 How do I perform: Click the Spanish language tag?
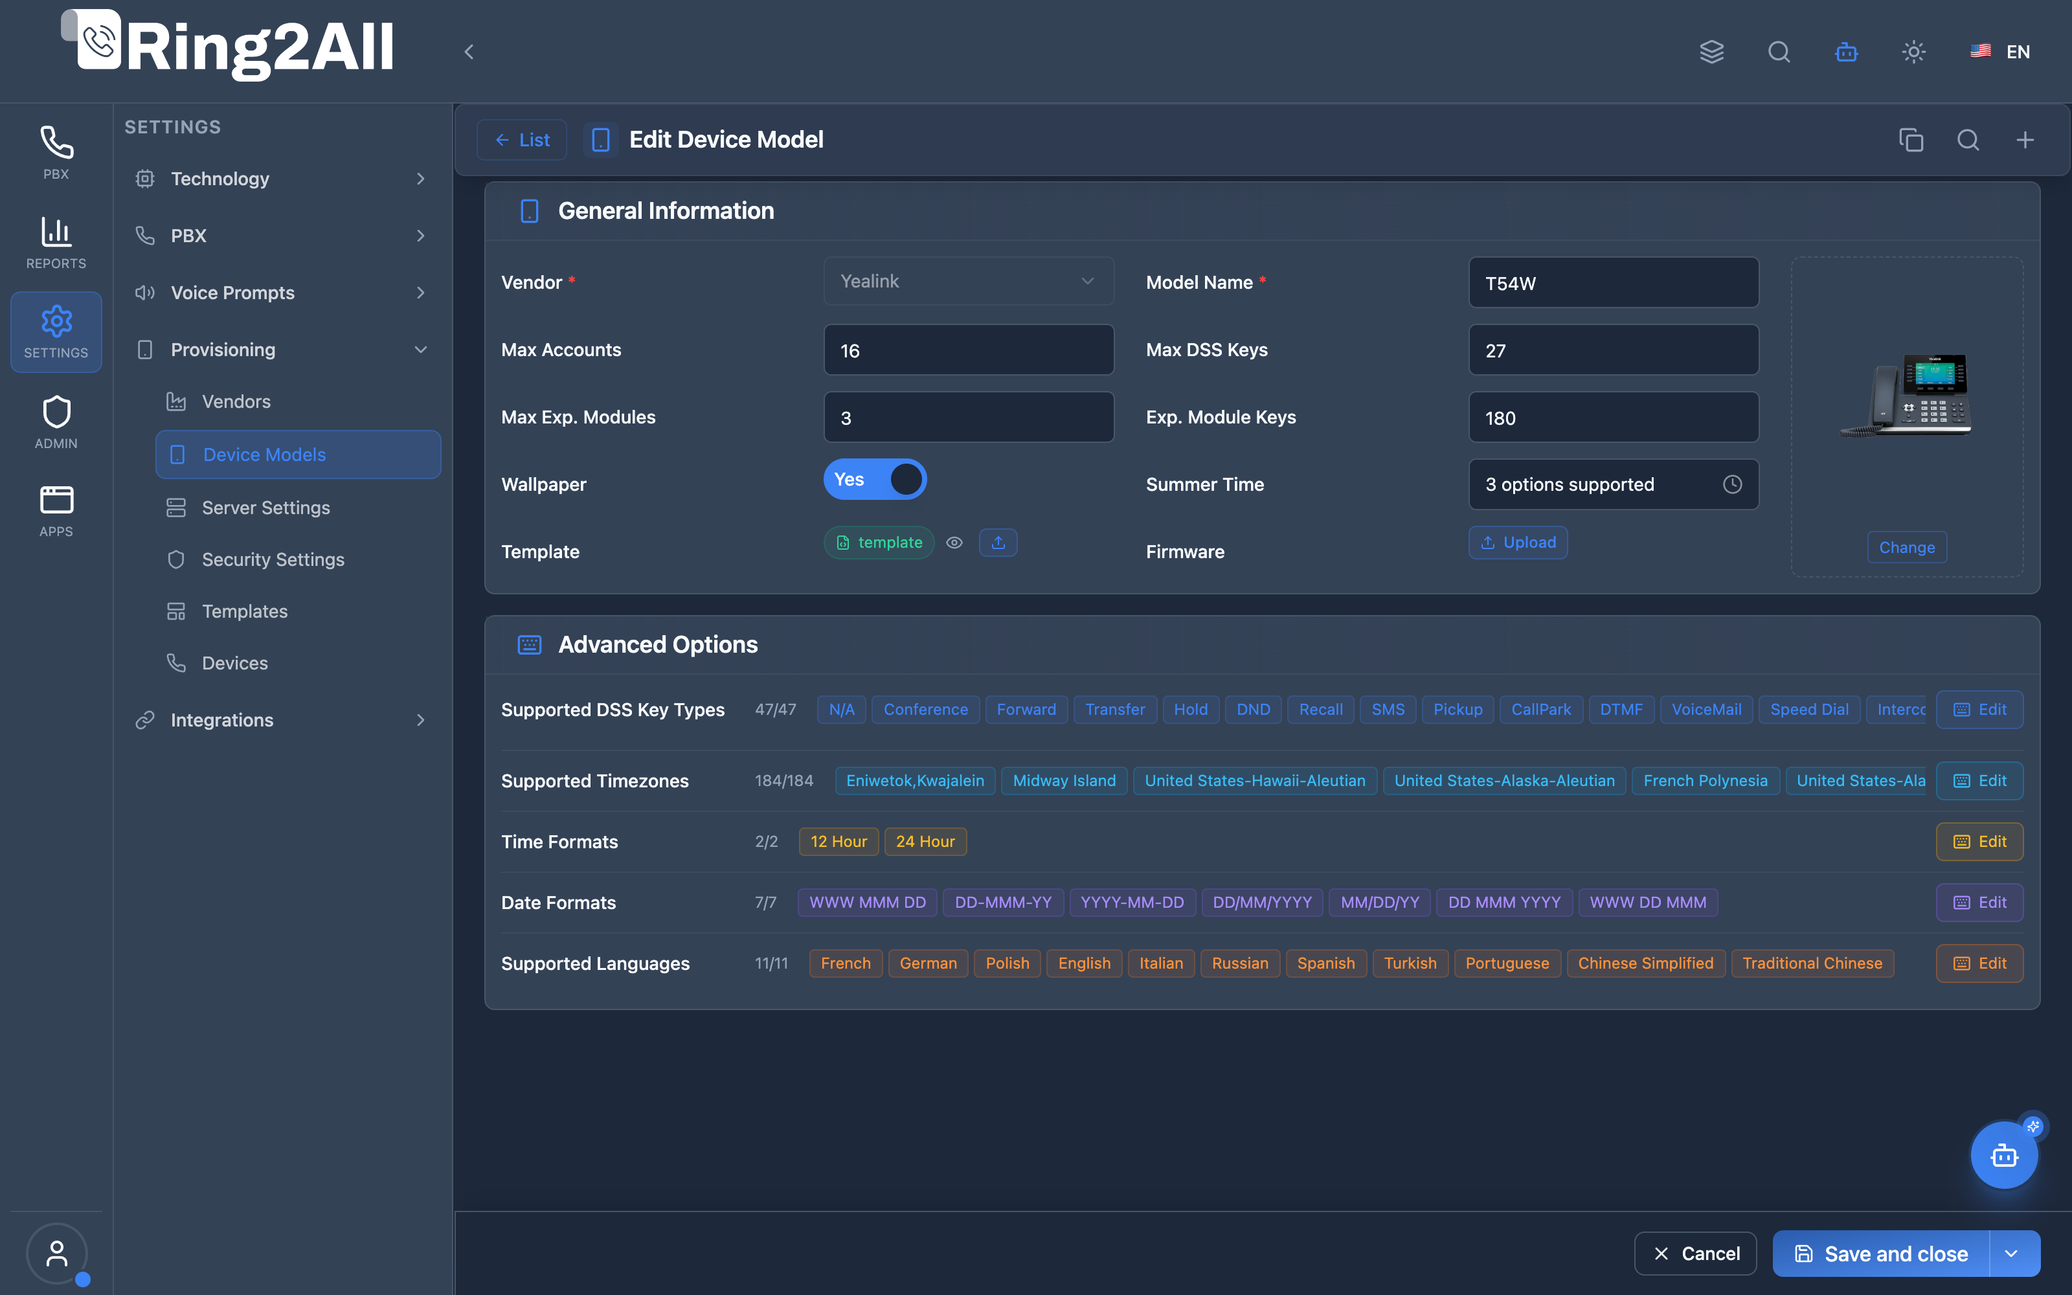(1325, 963)
